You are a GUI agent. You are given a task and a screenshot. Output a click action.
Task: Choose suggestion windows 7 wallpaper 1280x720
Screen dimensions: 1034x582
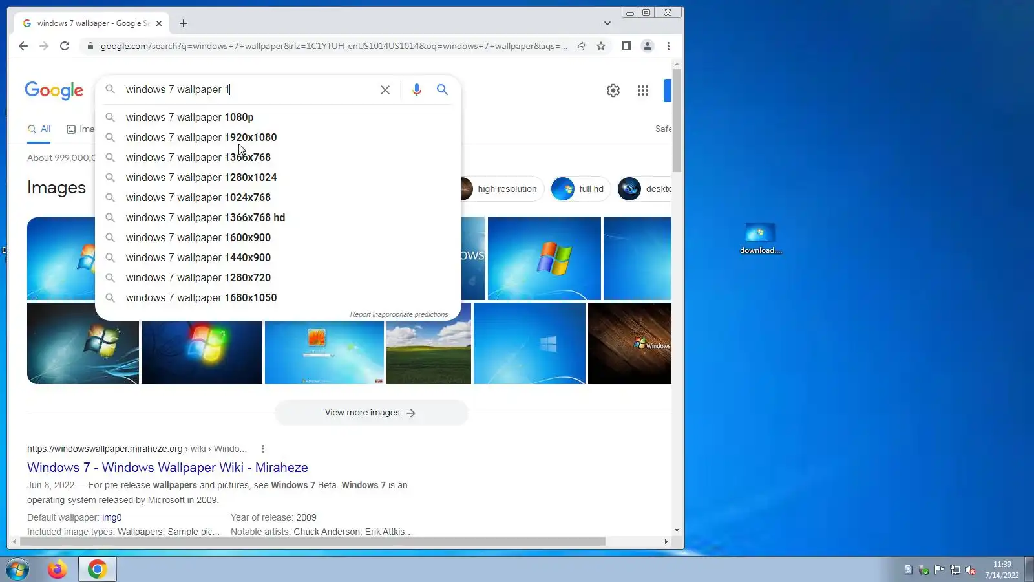[278, 277]
